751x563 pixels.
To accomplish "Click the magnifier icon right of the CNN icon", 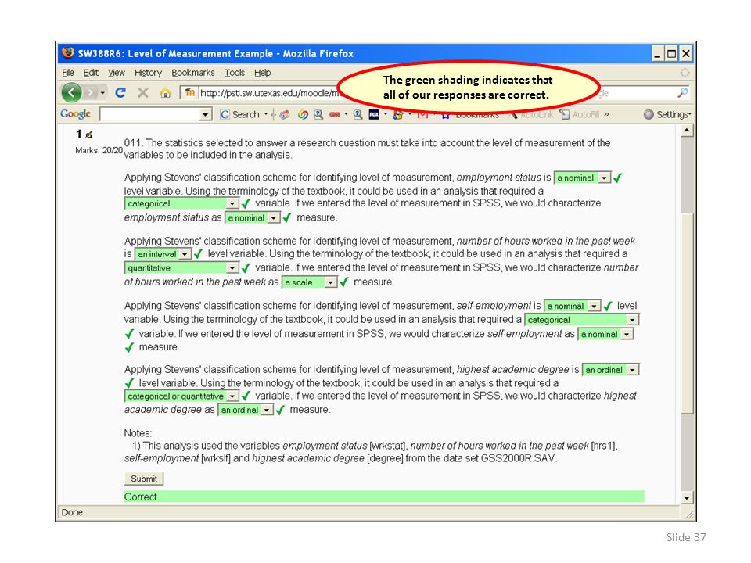I will click(358, 114).
